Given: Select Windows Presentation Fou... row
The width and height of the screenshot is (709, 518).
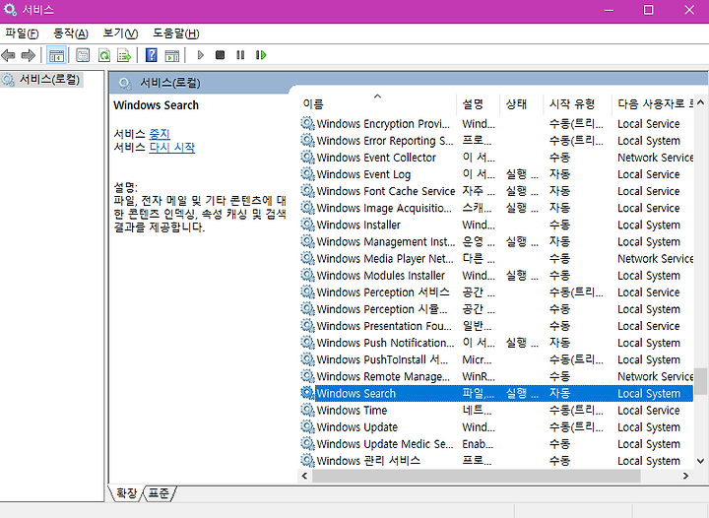Looking at the screenshot, I should (x=496, y=325).
